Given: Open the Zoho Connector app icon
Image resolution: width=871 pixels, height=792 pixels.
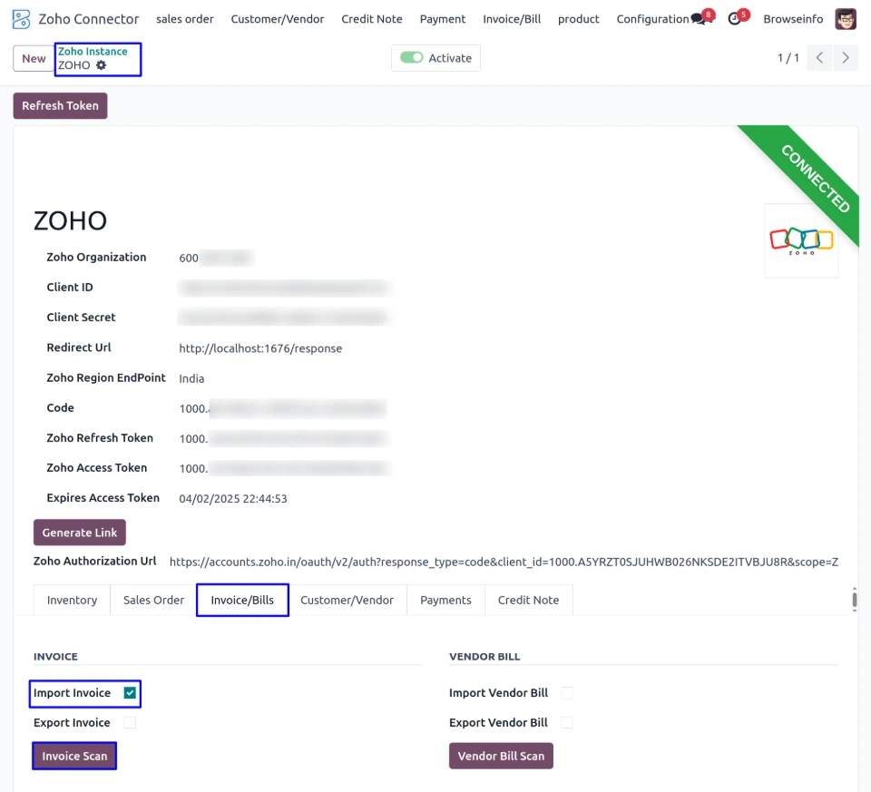Looking at the screenshot, I should coord(21,19).
